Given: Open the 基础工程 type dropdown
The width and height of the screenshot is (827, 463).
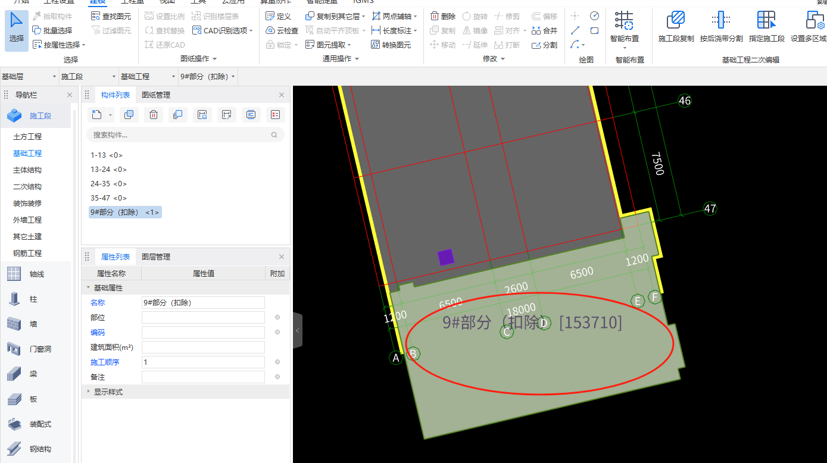Looking at the screenshot, I should pos(148,77).
